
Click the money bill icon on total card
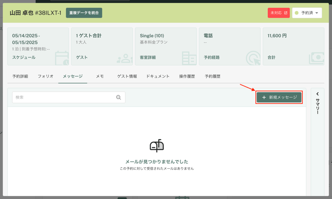pos(317,58)
